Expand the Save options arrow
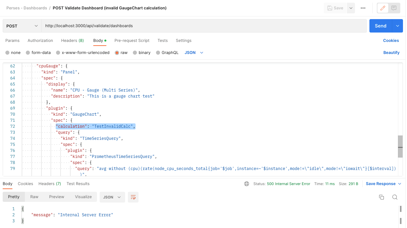 click(351, 8)
